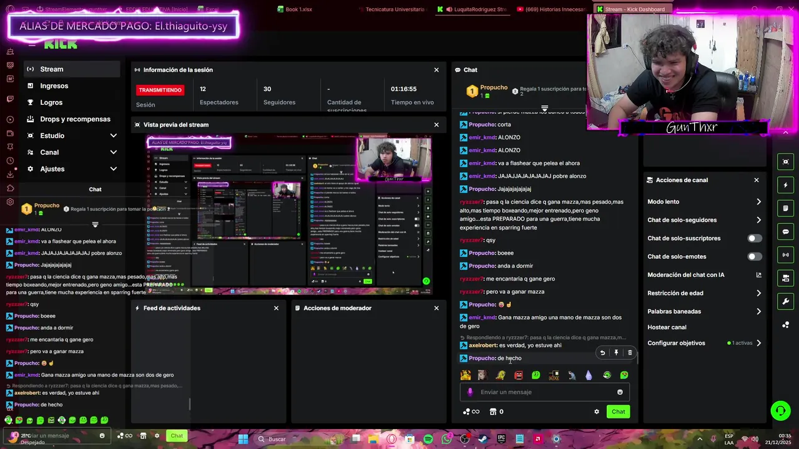Click the three-dots cluster icon in right rail
Screen dimensions: 799x449
tap(786, 324)
